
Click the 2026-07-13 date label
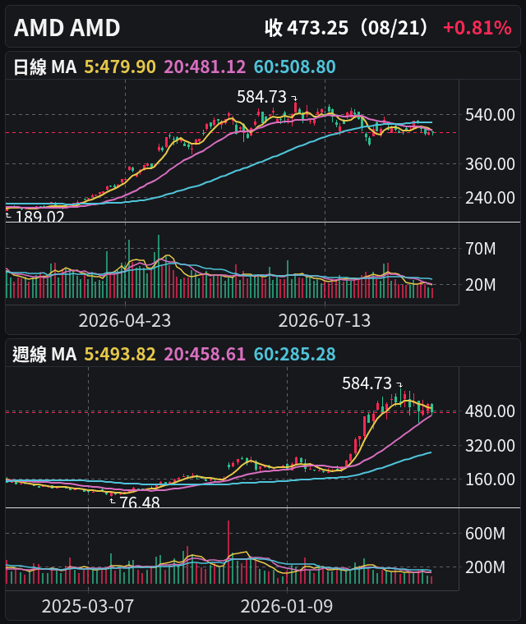(325, 321)
